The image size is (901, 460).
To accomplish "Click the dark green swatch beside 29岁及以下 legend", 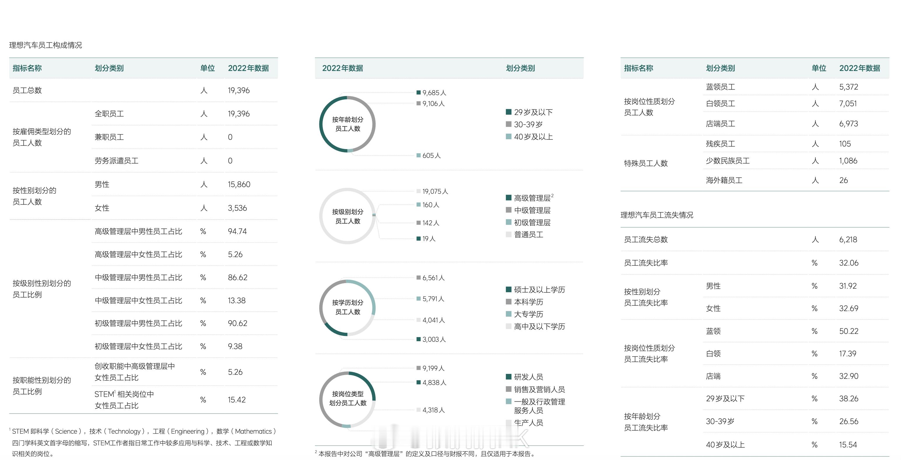I will [x=509, y=112].
